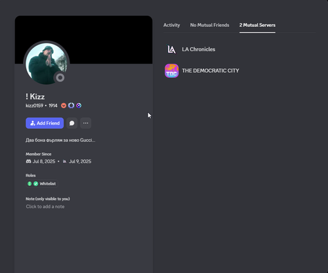This screenshot has width=328, height=273.
Task: Switch to No Mutual Friends tab
Action: coord(209,25)
